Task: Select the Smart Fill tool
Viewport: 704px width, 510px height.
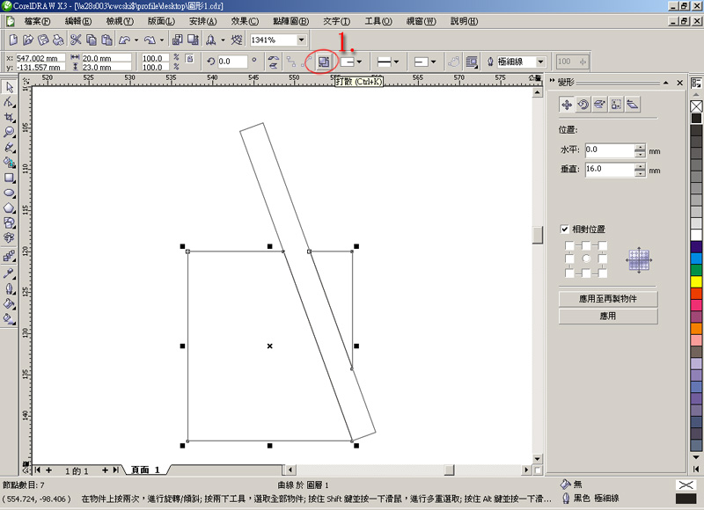Action: point(9,163)
